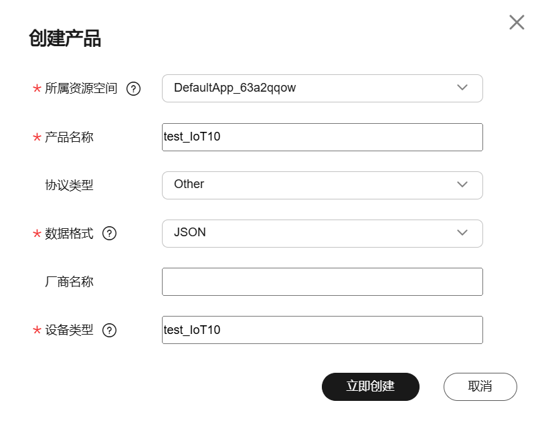Click the question mark next to 设备类型
546x429 pixels.
point(109,330)
